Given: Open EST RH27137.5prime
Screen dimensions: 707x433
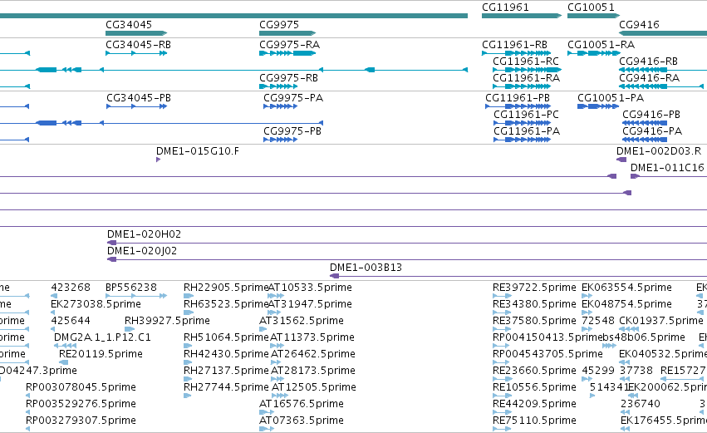Looking at the screenshot, I should click(x=226, y=371).
